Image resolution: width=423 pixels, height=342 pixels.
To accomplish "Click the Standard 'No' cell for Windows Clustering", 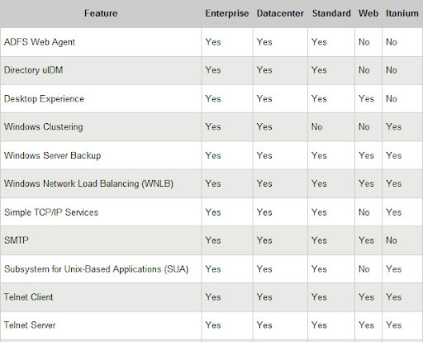I will 316,127.
